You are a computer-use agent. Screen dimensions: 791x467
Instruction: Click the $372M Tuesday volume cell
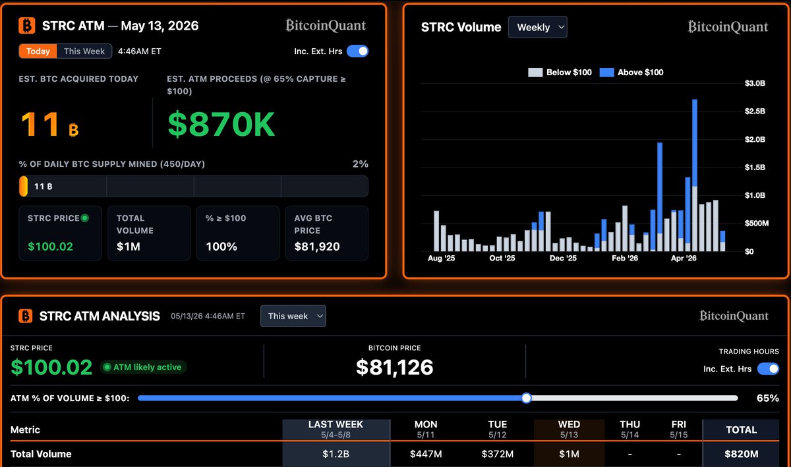click(498, 454)
